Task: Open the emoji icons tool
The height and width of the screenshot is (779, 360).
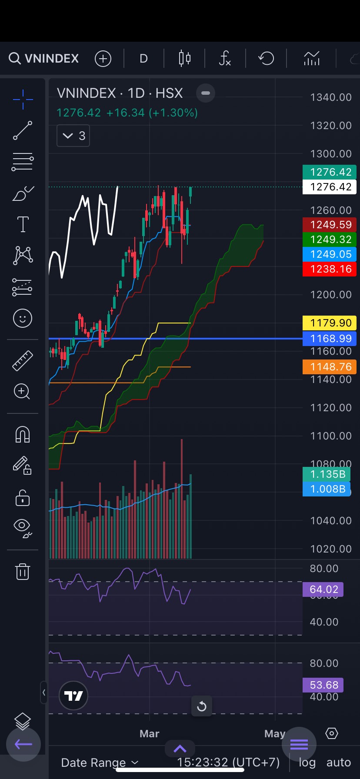Action: point(23,318)
